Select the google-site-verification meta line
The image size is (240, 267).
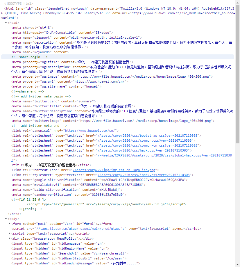99,180
